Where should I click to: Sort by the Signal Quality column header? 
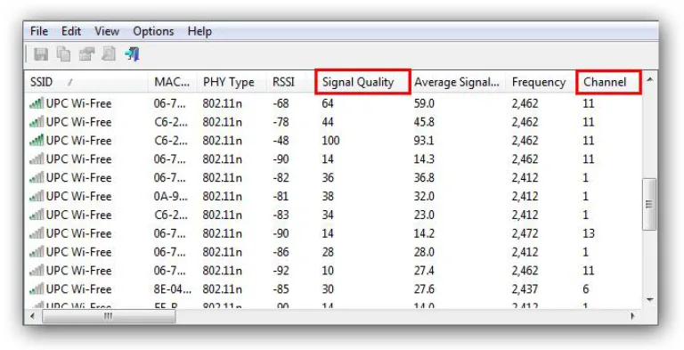[x=362, y=82]
